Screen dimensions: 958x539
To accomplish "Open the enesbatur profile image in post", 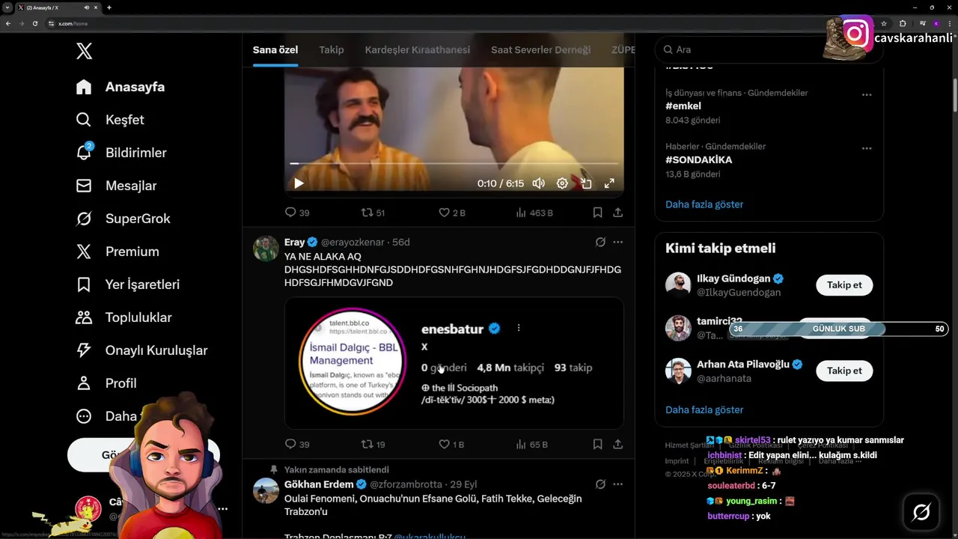I will click(352, 361).
